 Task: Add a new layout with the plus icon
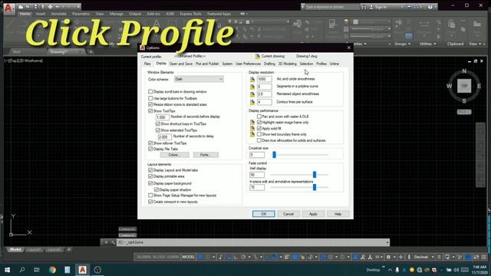tap(68, 249)
